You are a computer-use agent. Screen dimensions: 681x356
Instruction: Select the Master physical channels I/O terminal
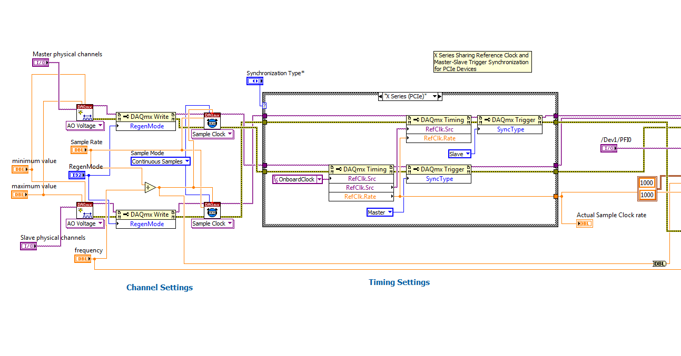point(41,63)
